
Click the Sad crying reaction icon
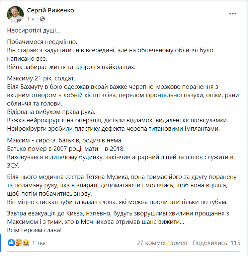pos(26,243)
